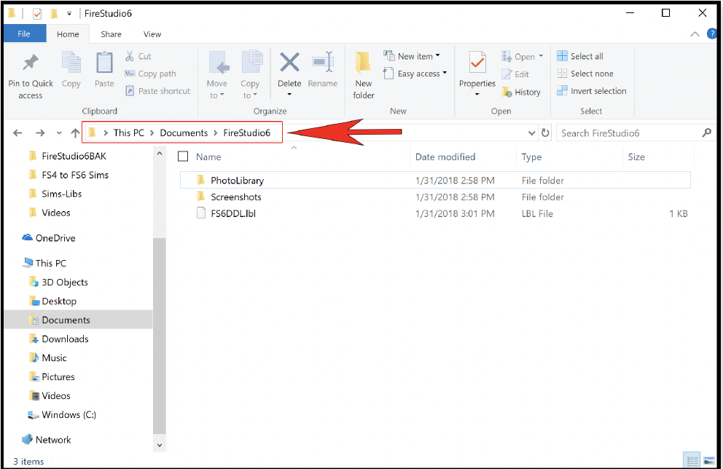Open the blue Help icon
The image size is (723, 469).
pyautogui.click(x=712, y=33)
